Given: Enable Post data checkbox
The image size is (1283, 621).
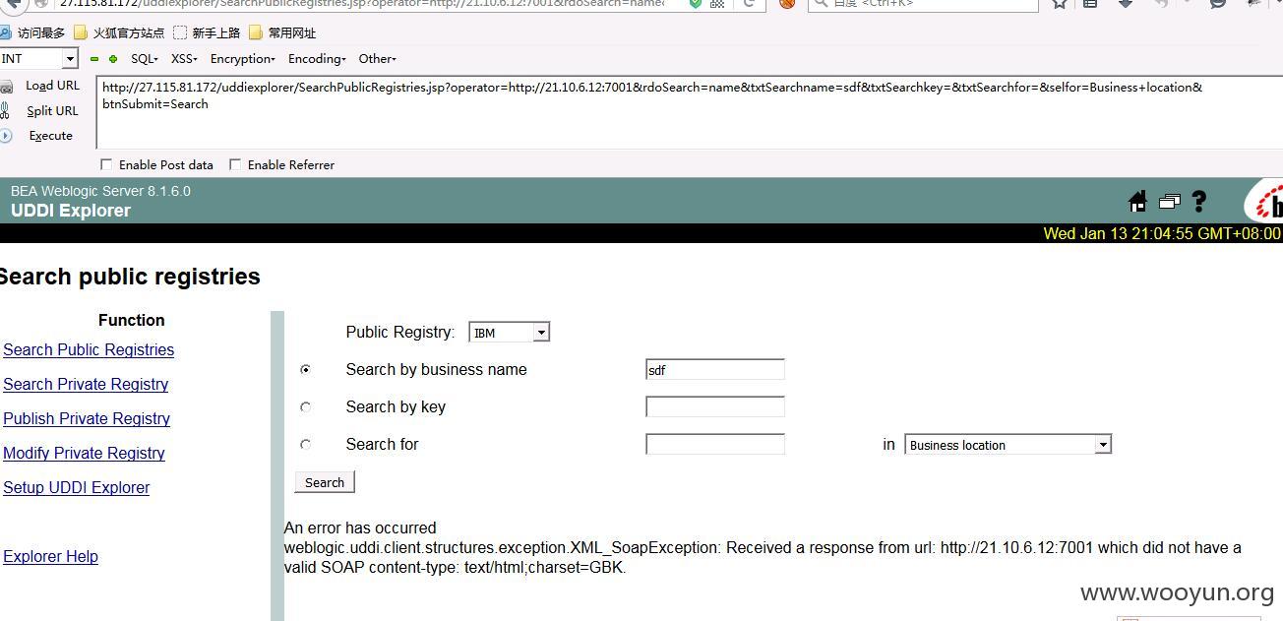Looking at the screenshot, I should 106,164.
